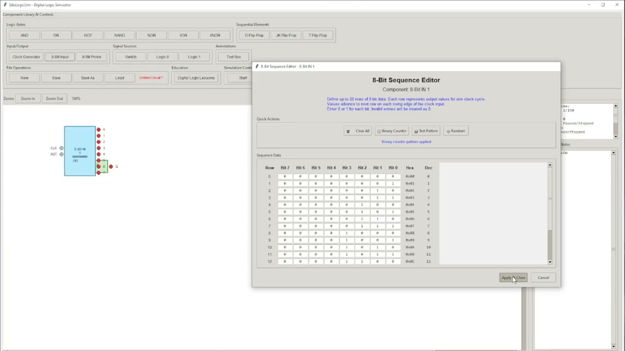Screen dimensions: 625x351
Task: Click the Clear All quick action button
Action: (x=358, y=131)
